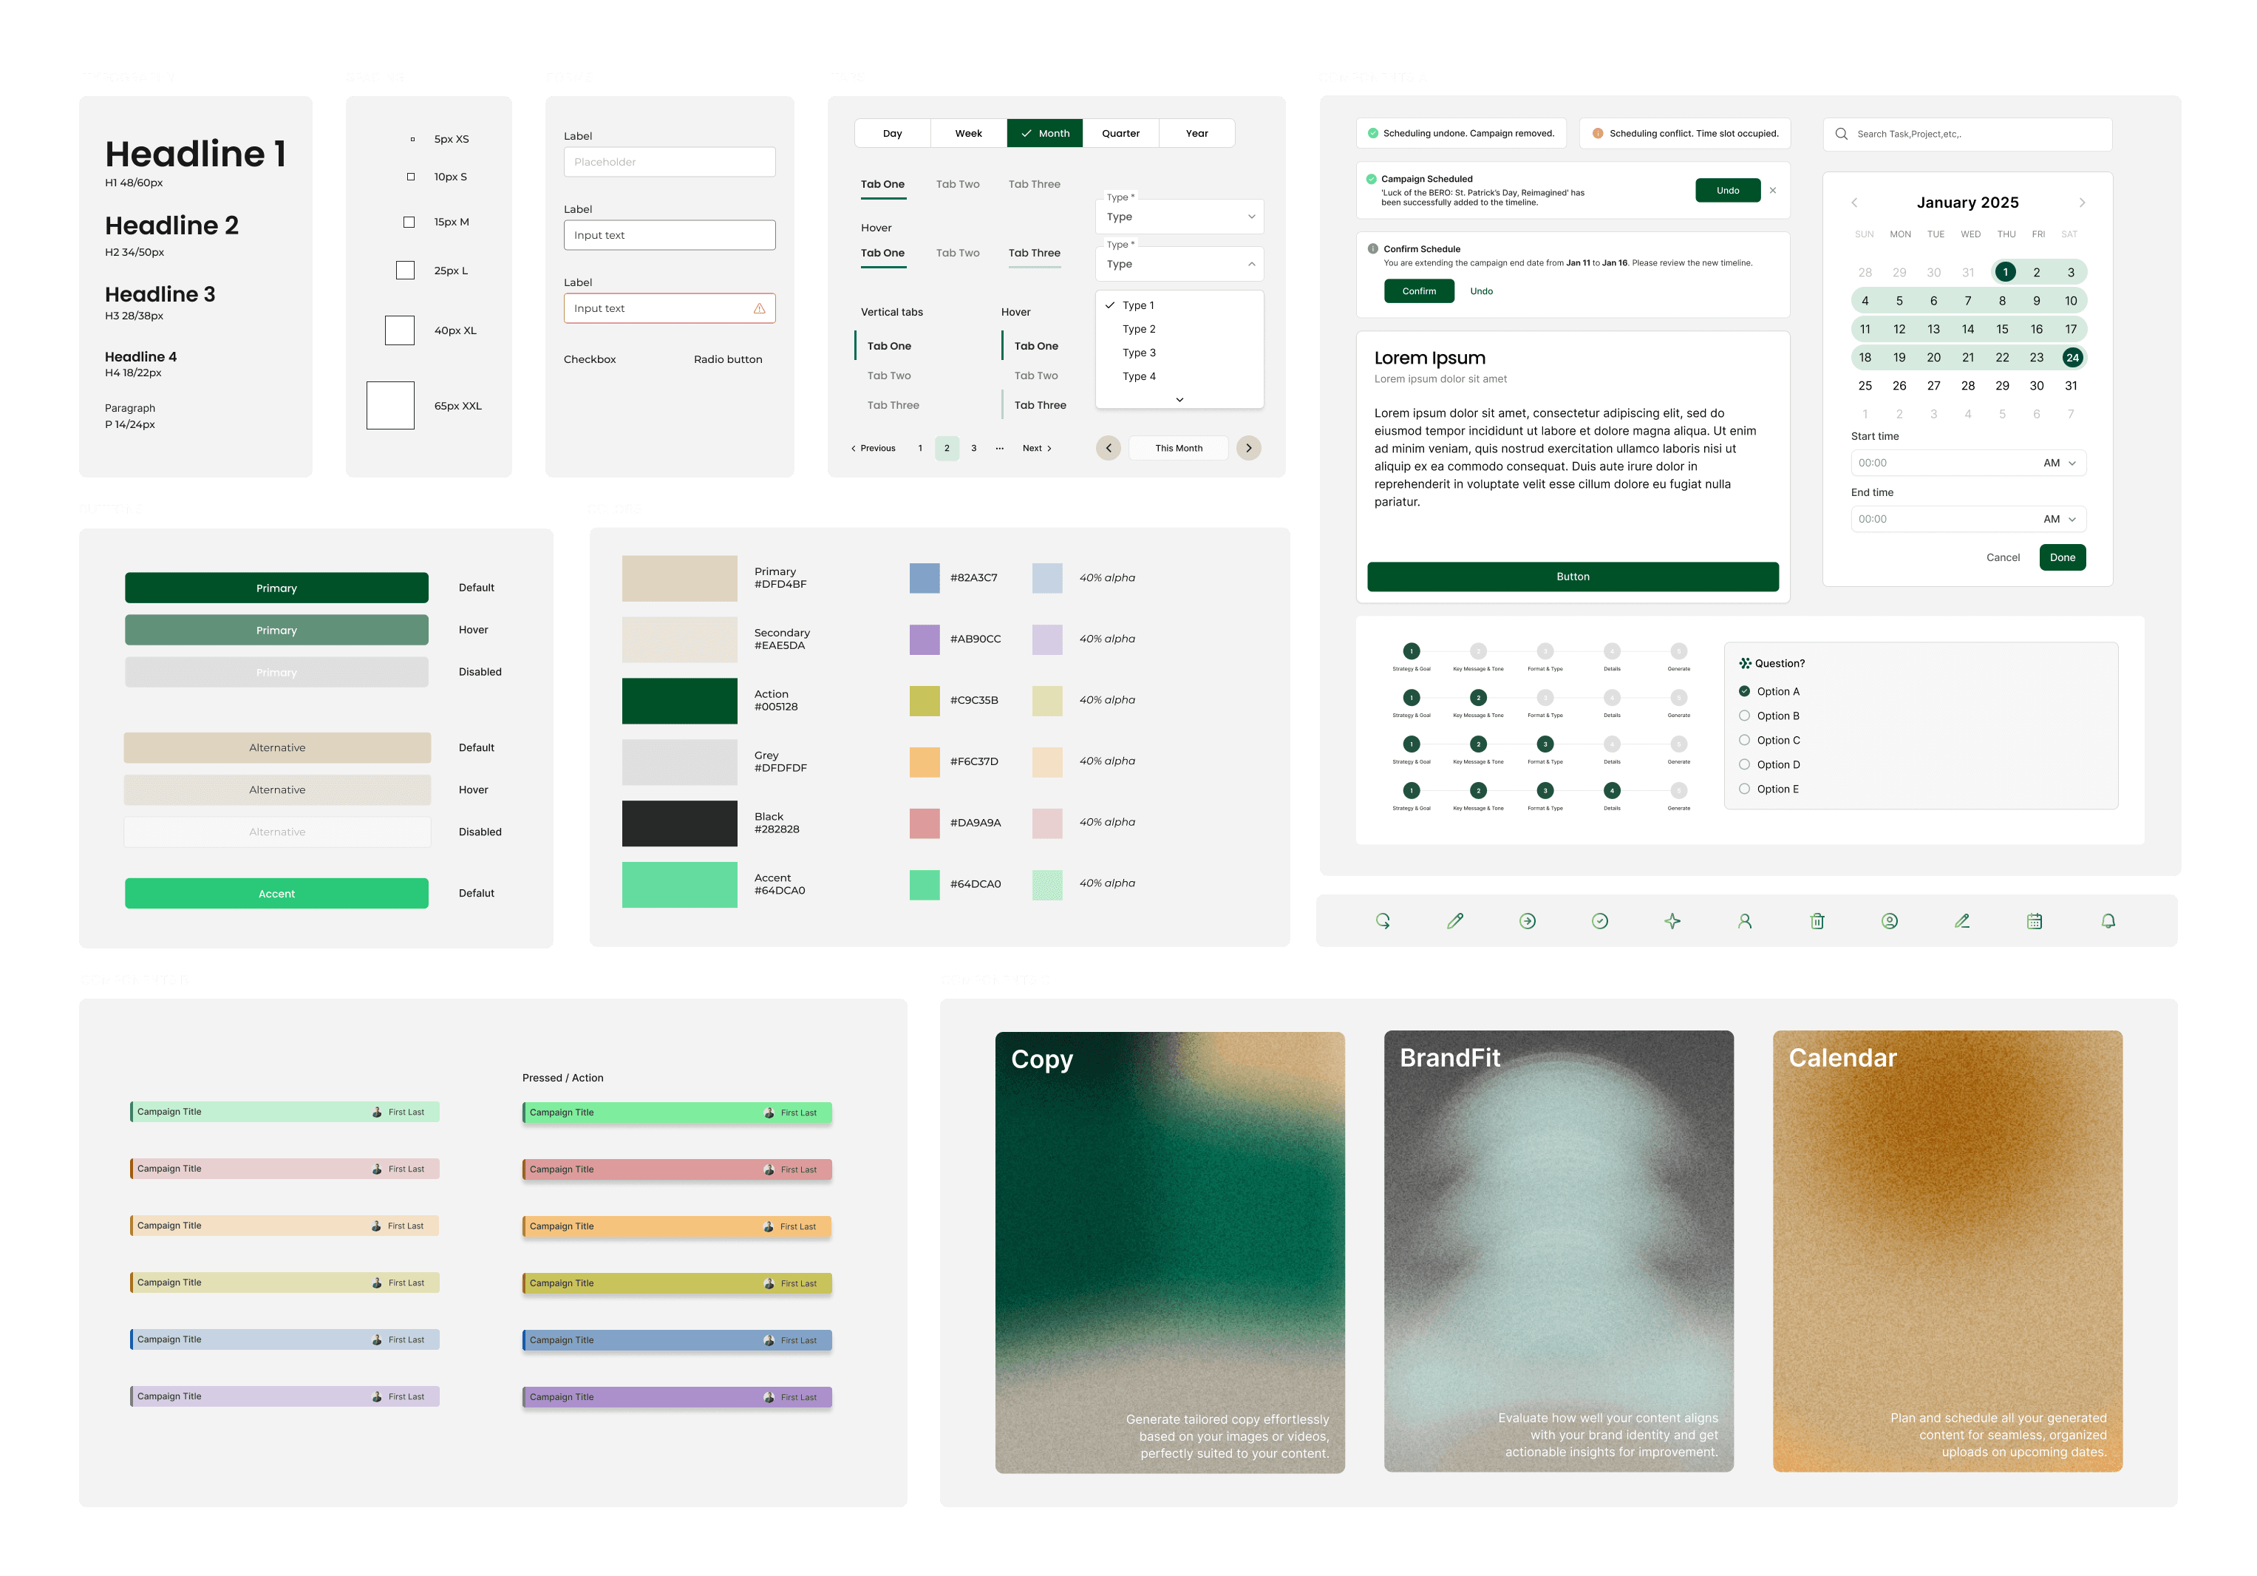Image resolution: width=2257 pixels, height=1576 pixels.
Task: Click the Search Task, Project field
Action: [x=1967, y=135]
